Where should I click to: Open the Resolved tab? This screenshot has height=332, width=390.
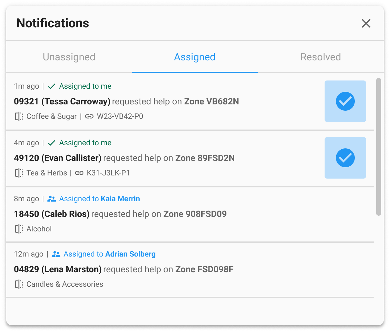320,57
